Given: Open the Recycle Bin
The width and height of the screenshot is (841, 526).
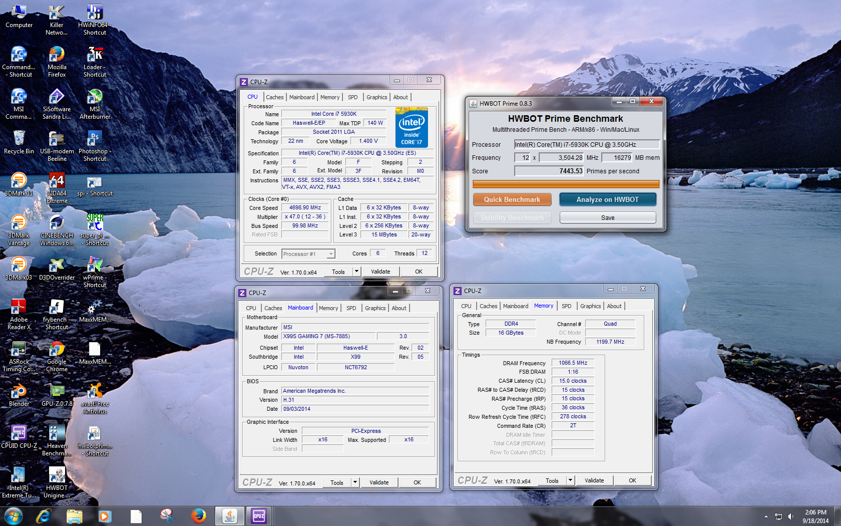Looking at the screenshot, I should click(x=19, y=143).
